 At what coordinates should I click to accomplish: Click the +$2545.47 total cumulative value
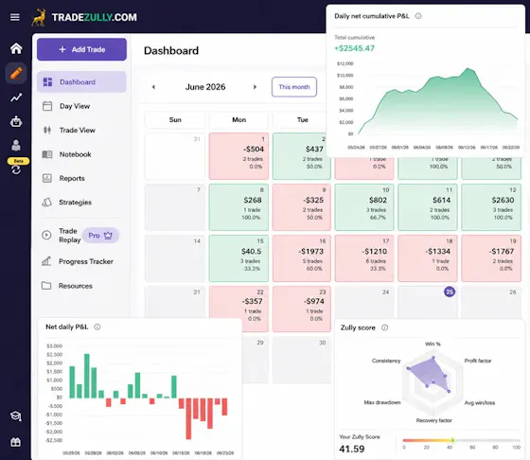click(354, 48)
